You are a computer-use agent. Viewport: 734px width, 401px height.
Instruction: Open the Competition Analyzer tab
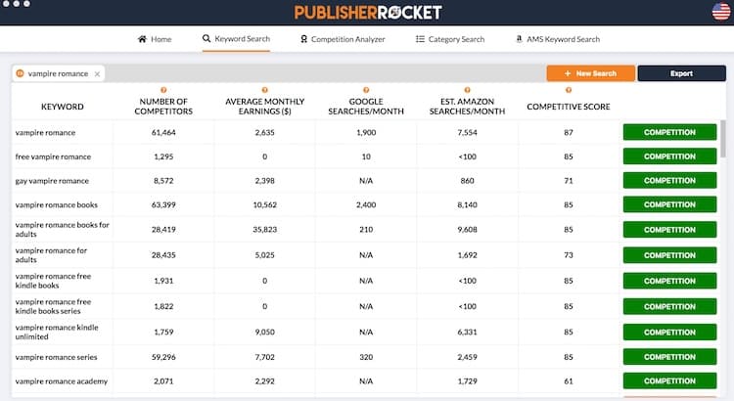coord(342,39)
